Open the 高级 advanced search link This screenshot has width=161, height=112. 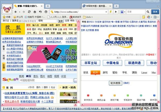[x=126, y=83]
